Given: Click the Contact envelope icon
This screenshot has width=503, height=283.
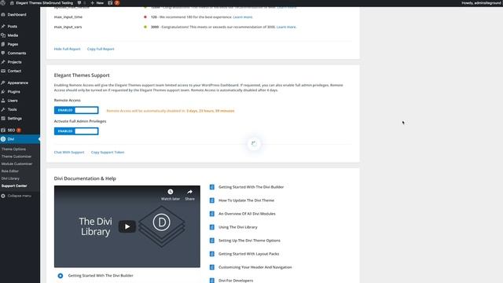Looking at the screenshot, I should pyautogui.click(x=3, y=71).
